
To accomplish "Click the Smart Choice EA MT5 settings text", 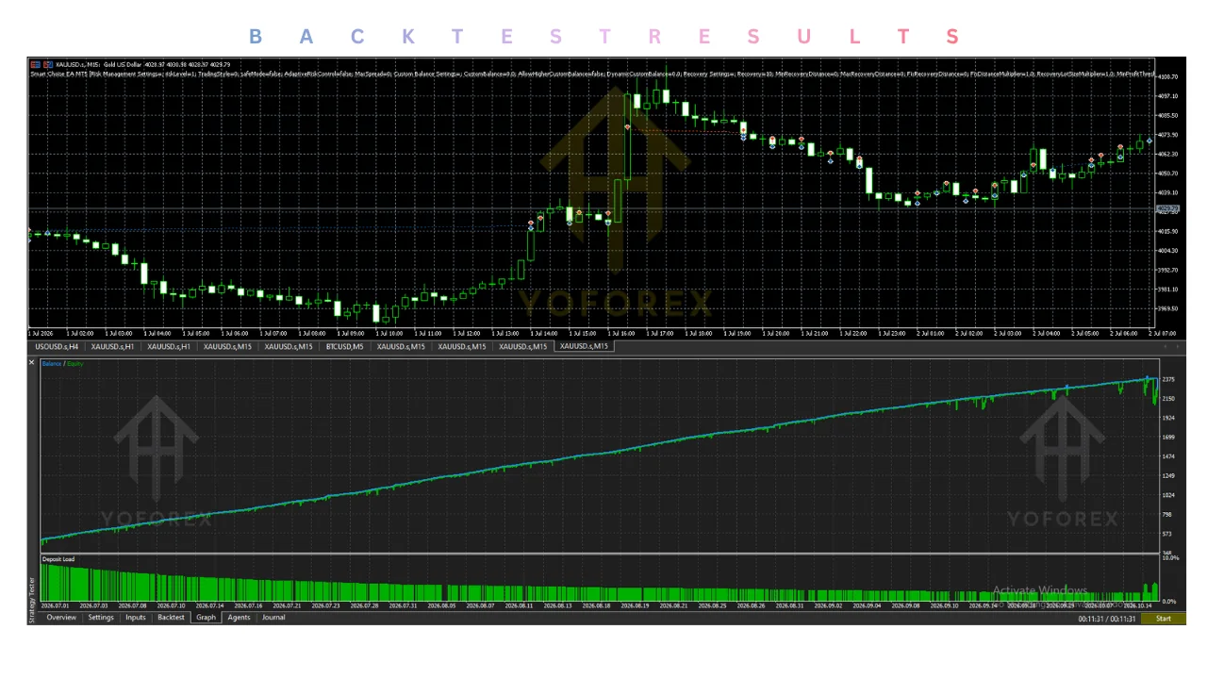I will click(x=593, y=73).
